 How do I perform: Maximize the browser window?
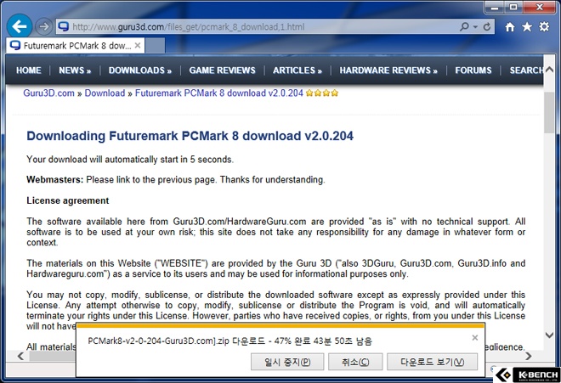click(513, 8)
